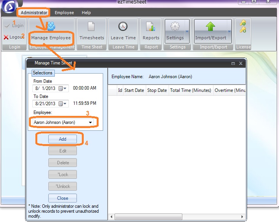Viewport: 279px width, 223px height.
Task: Switch to the Employee menu tab
Action: tap(64, 13)
